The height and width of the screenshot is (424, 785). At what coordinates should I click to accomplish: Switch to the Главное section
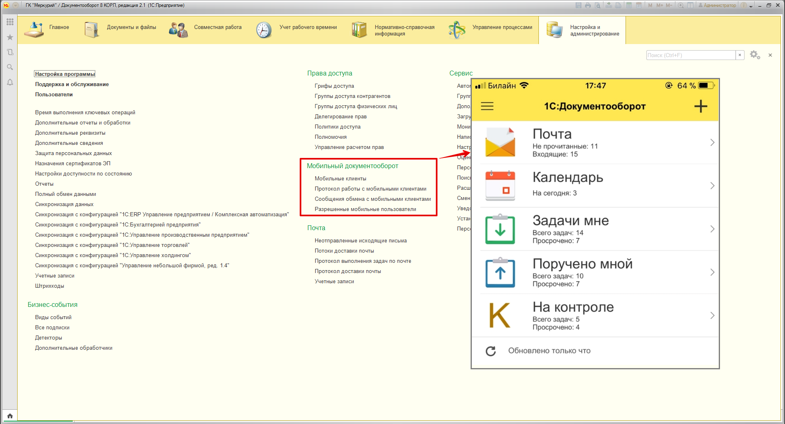point(47,30)
